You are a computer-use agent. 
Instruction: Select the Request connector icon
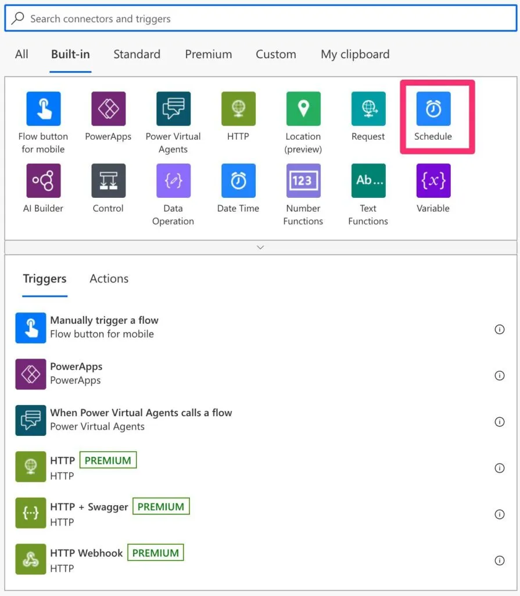point(368,109)
